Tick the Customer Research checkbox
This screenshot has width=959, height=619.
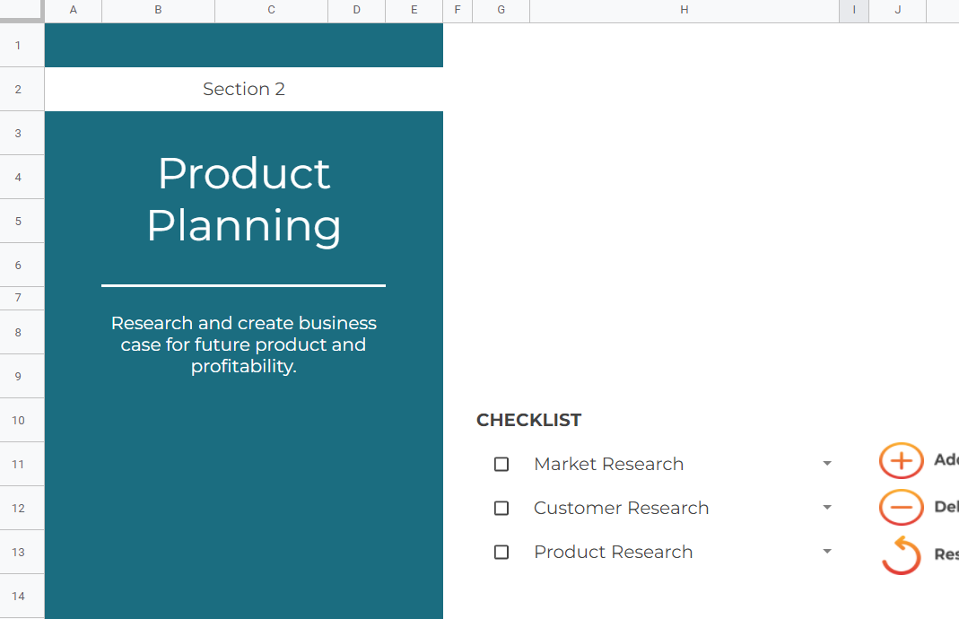(x=501, y=509)
